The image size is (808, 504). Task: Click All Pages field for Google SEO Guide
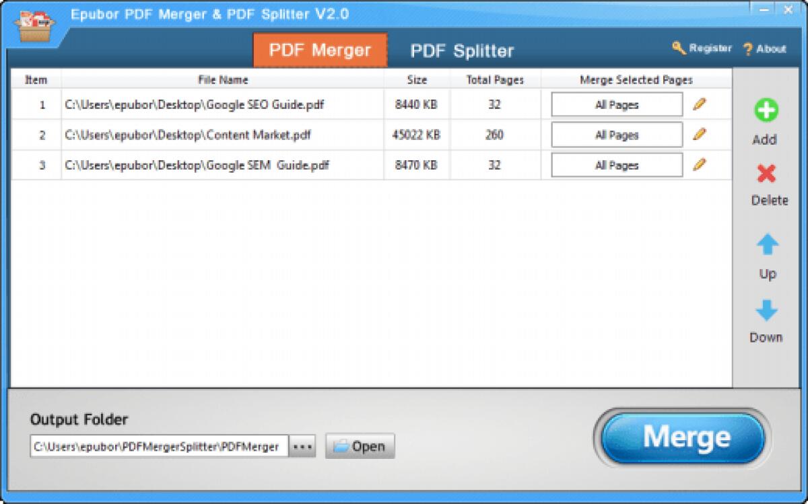pos(616,105)
